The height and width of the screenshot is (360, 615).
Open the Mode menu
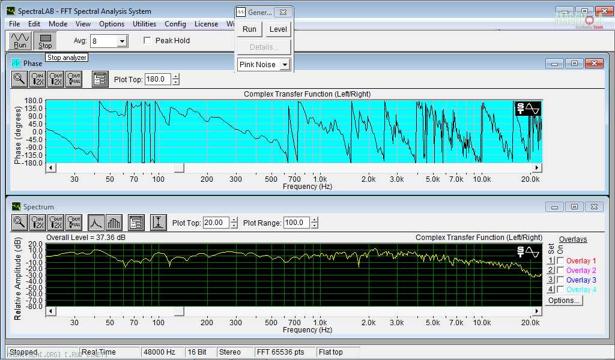tap(58, 24)
